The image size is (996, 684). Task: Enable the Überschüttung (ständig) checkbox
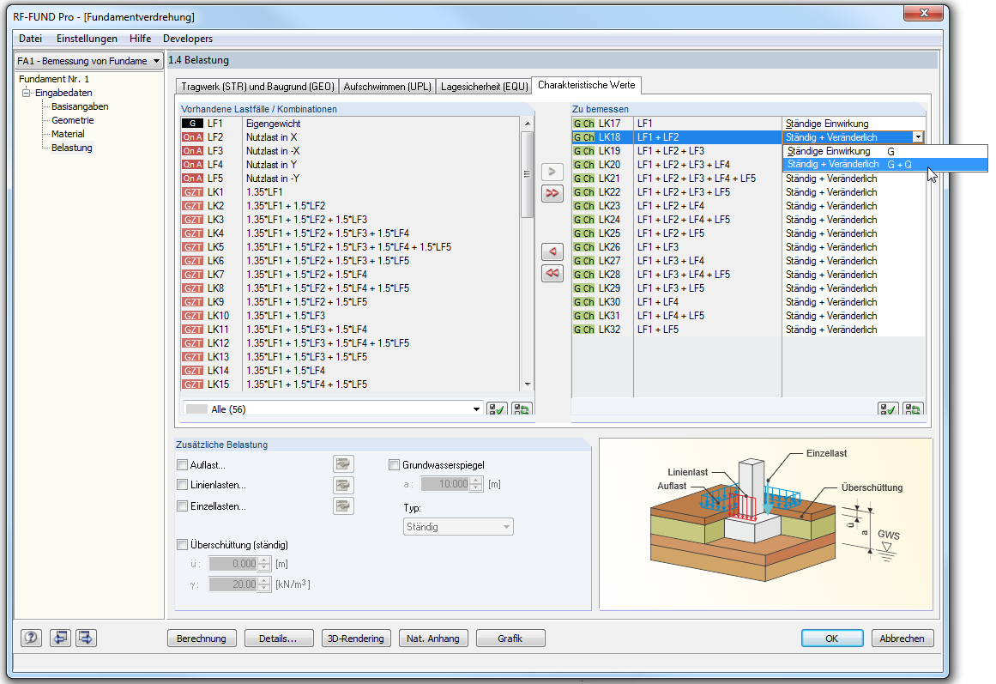183,545
